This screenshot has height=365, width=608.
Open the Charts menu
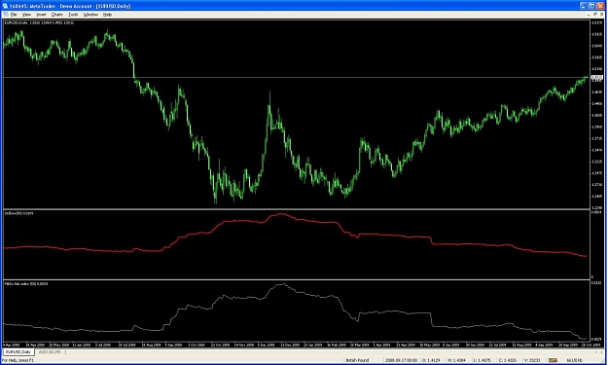[57, 15]
